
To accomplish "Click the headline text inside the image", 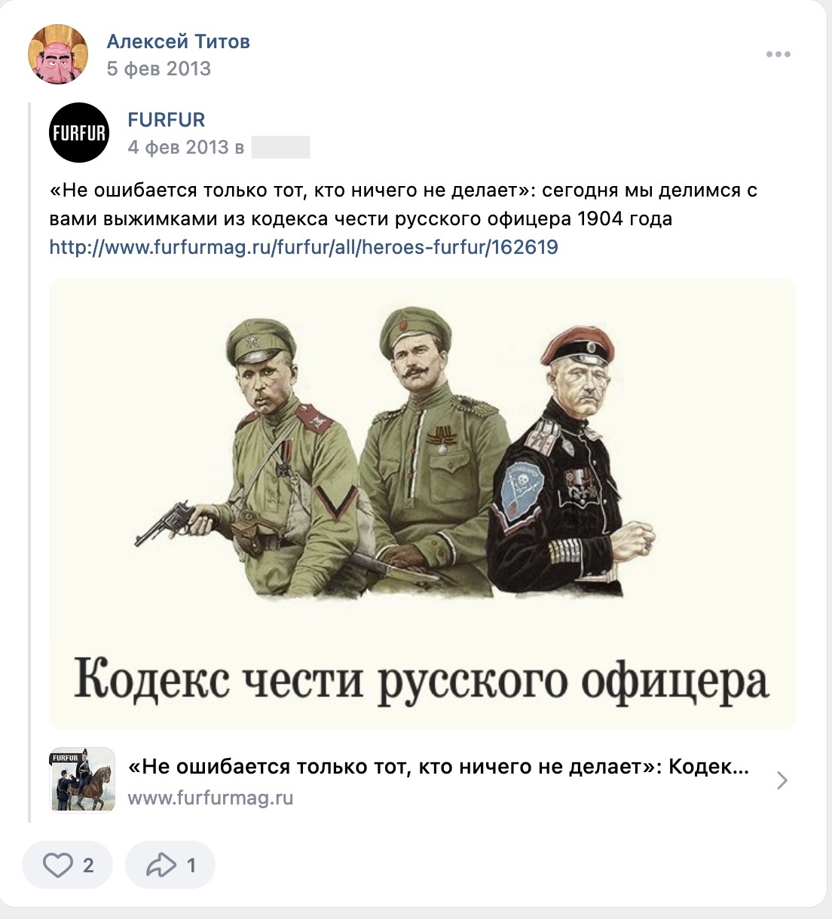I will click(422, 680).
